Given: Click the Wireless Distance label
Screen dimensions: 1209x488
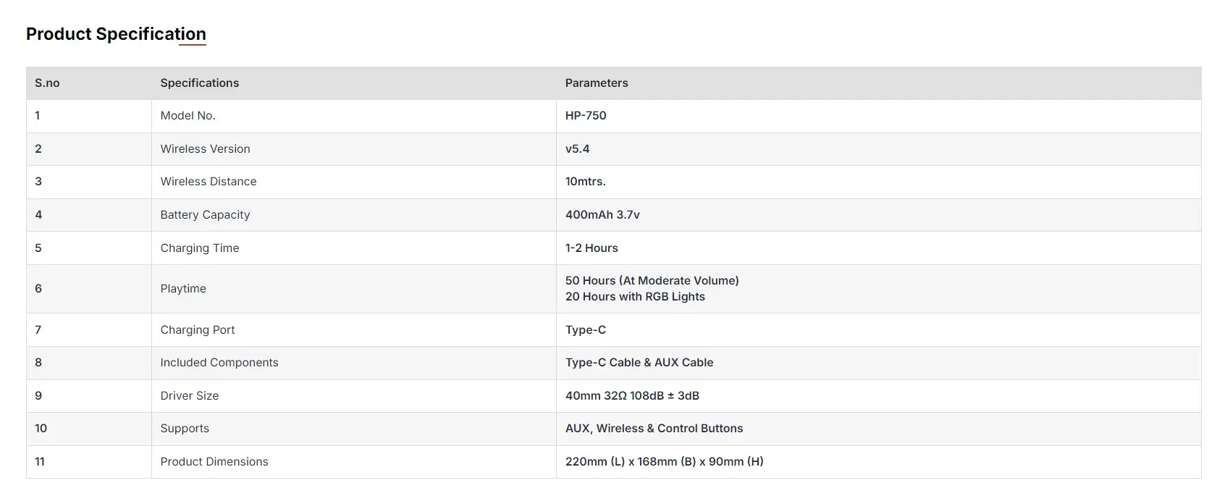Looking at the screenshot, I should coord(208,182).
